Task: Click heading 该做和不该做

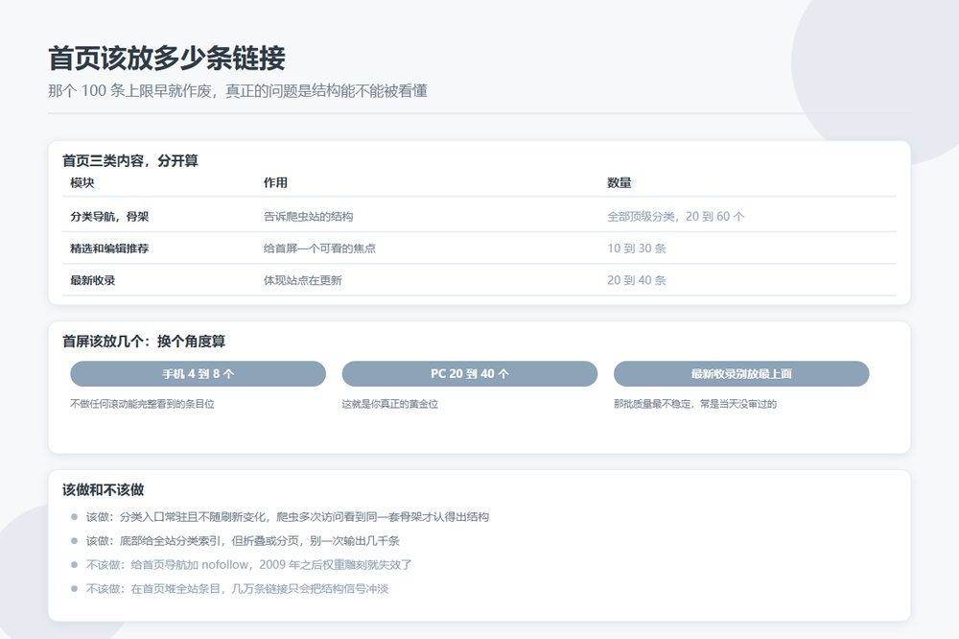Action: pyautogui.click(x=104, y=490)
